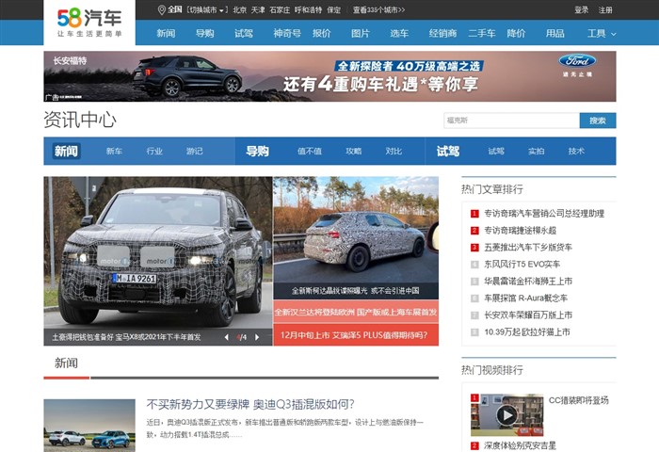Click the 58汽车 logo
Image resolution: width=659 pixels, height=452 pixels.
89,22
